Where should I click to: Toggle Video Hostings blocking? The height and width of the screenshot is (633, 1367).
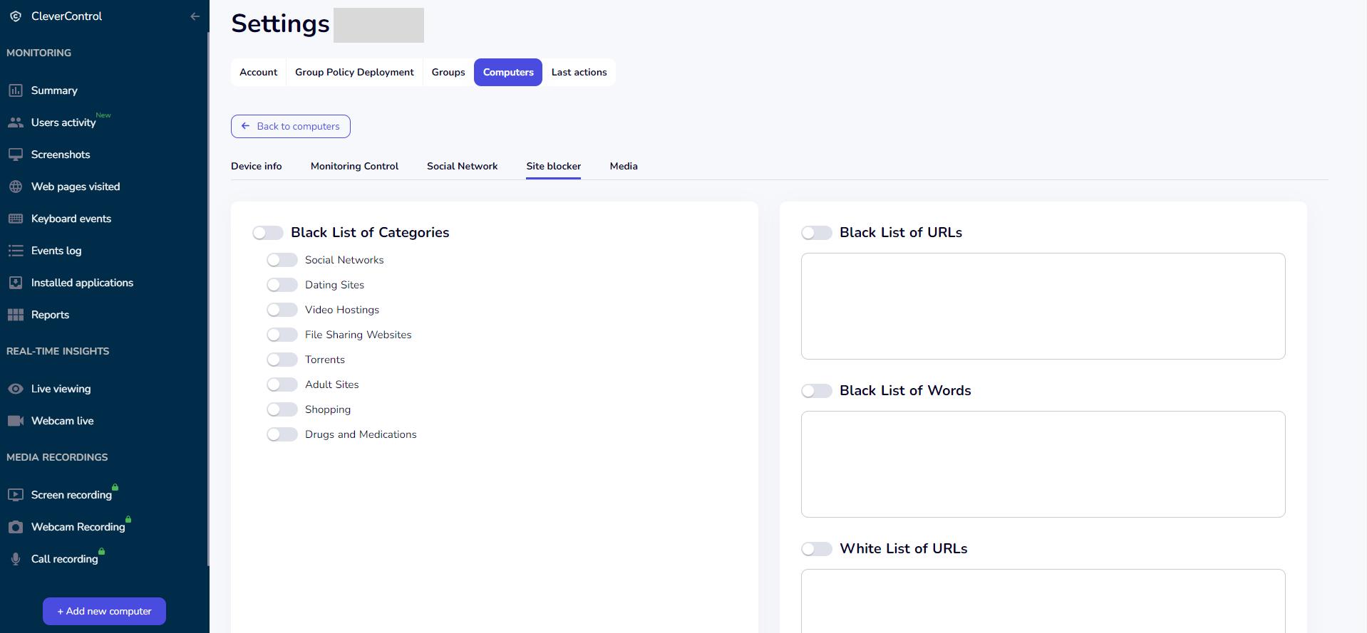point(282,310)
